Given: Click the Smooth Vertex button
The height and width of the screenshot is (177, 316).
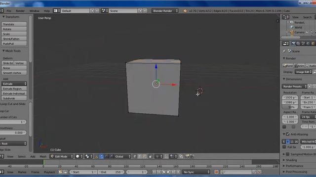Looking at the screenshot, I should [x=14, y=73].
